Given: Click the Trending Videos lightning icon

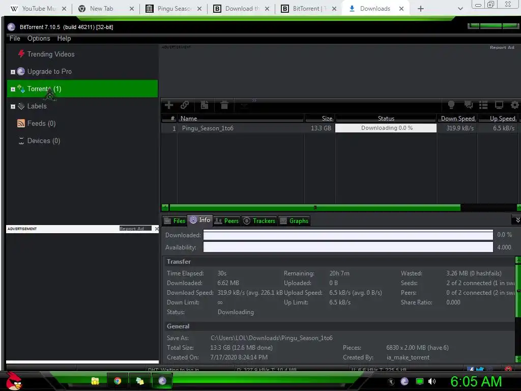Looking at the screenshot, I should tap(21, 53).
